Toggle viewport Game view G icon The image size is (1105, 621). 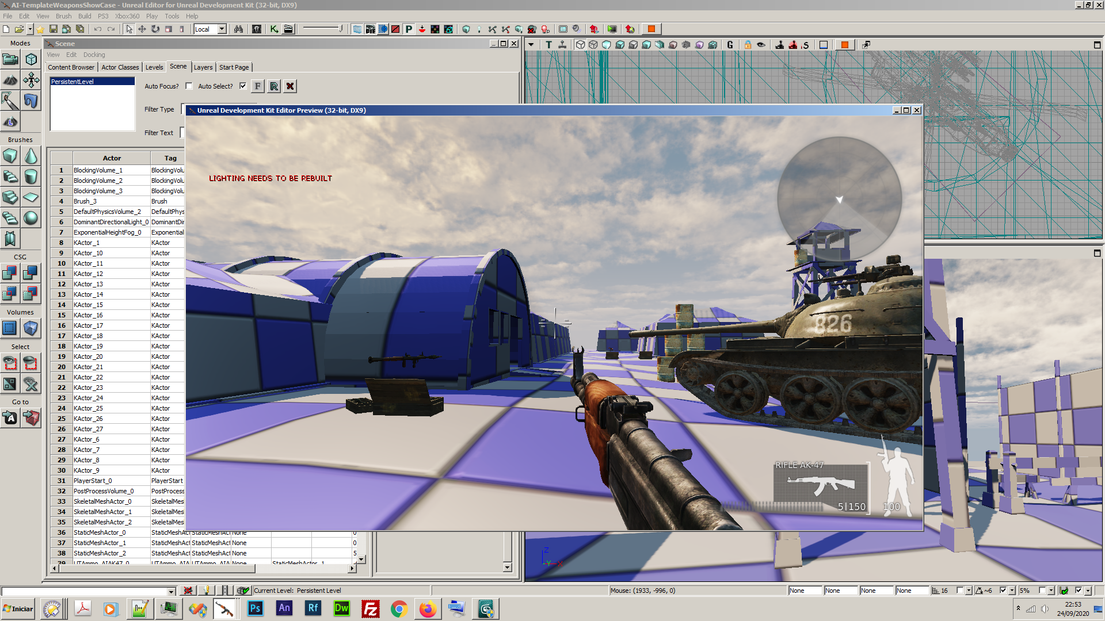[x=730, y=45]
